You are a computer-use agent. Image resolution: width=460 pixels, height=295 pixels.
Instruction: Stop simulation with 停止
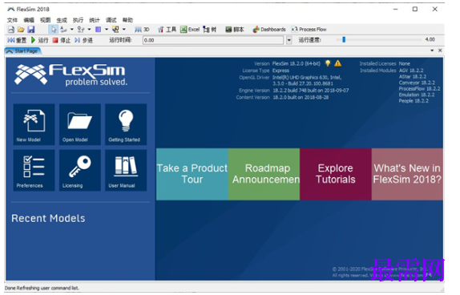62,40
